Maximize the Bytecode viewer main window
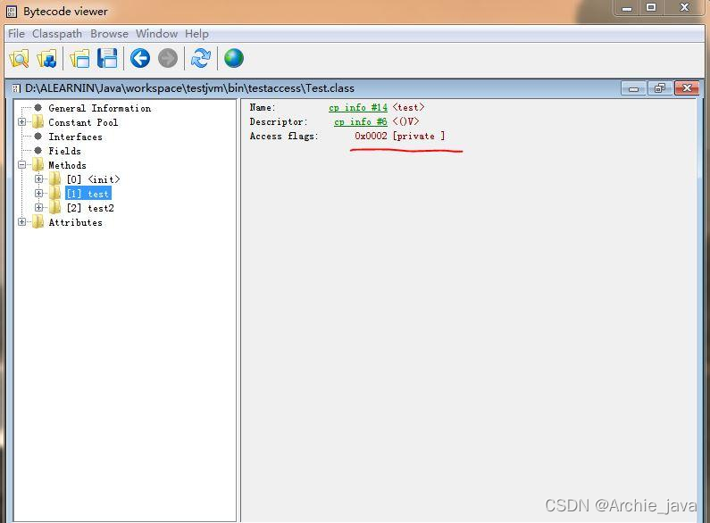 click(x=651, y=8)
